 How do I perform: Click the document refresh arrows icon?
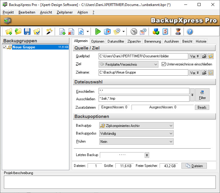[x=81, y=32]
